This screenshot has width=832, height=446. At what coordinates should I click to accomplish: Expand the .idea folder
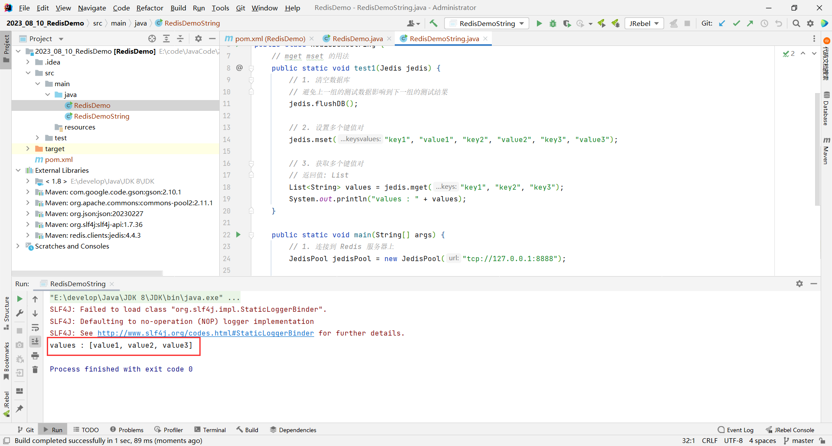(28, 62)
